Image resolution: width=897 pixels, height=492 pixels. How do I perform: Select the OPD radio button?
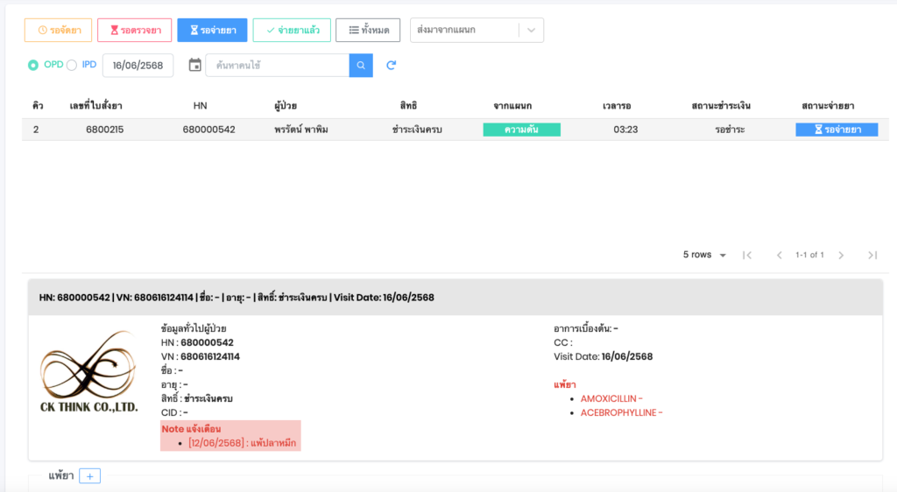click(x=33, y=66)
